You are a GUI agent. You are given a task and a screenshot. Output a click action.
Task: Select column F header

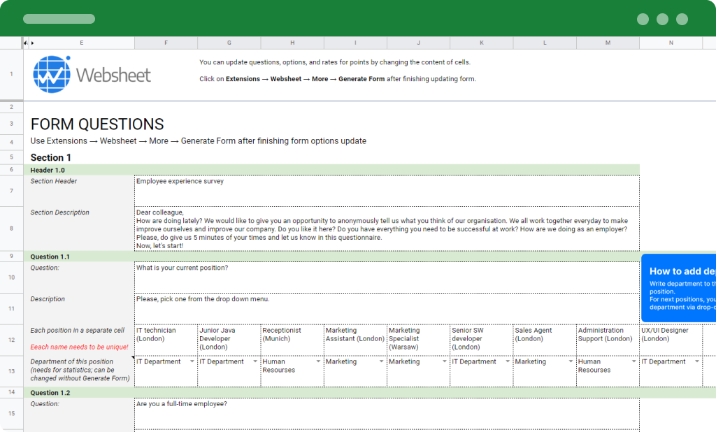point(166,43)
